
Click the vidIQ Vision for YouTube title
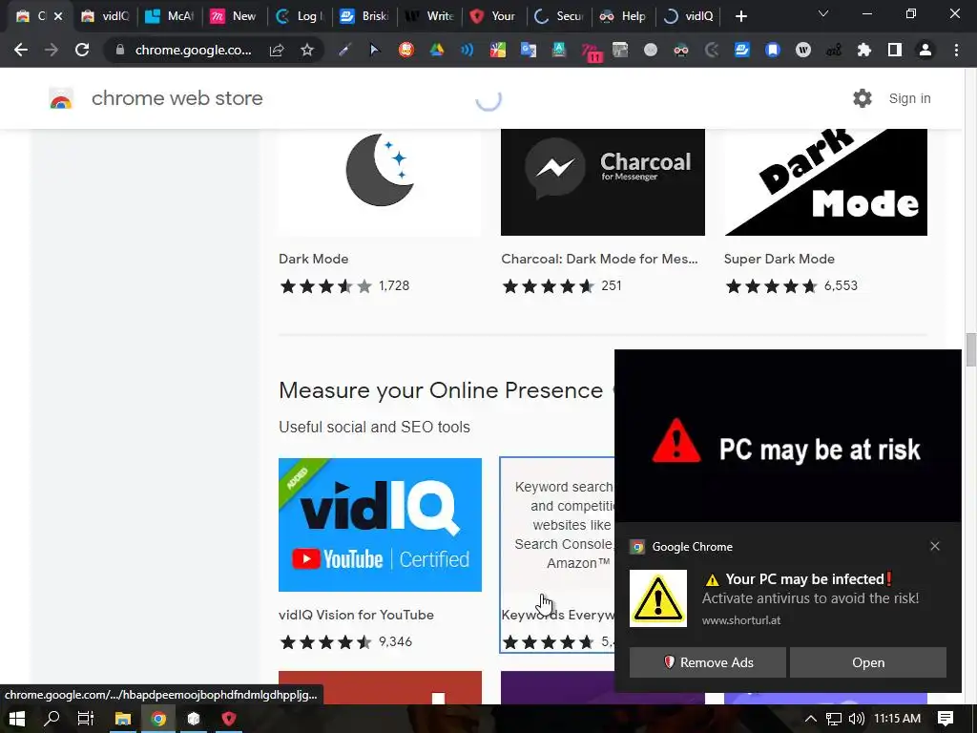pos(356,615)
